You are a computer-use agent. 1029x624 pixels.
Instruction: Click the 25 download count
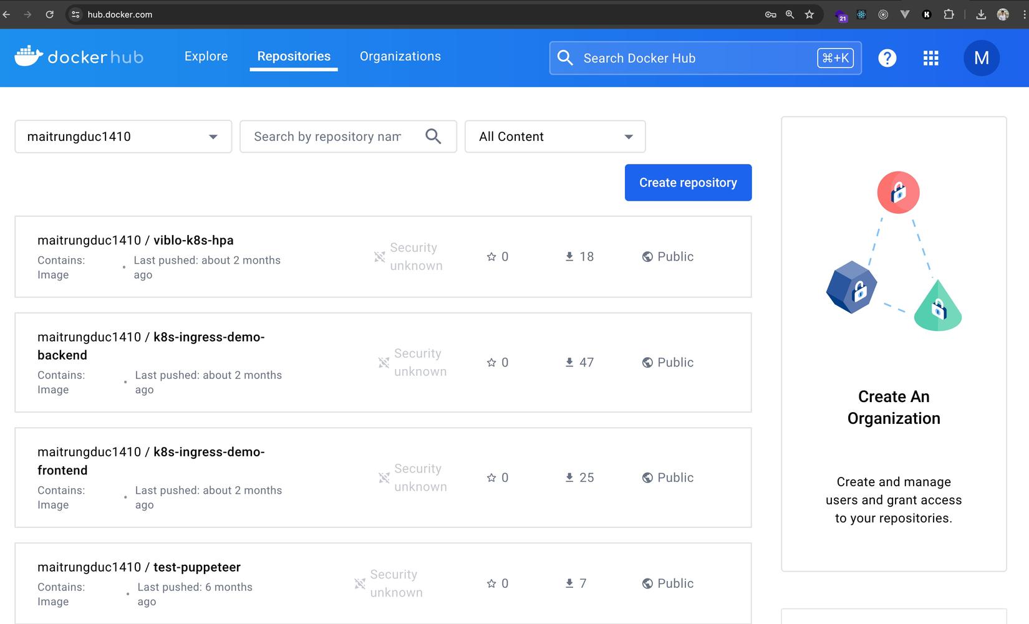pyautogui.click(x=587, y=478)
